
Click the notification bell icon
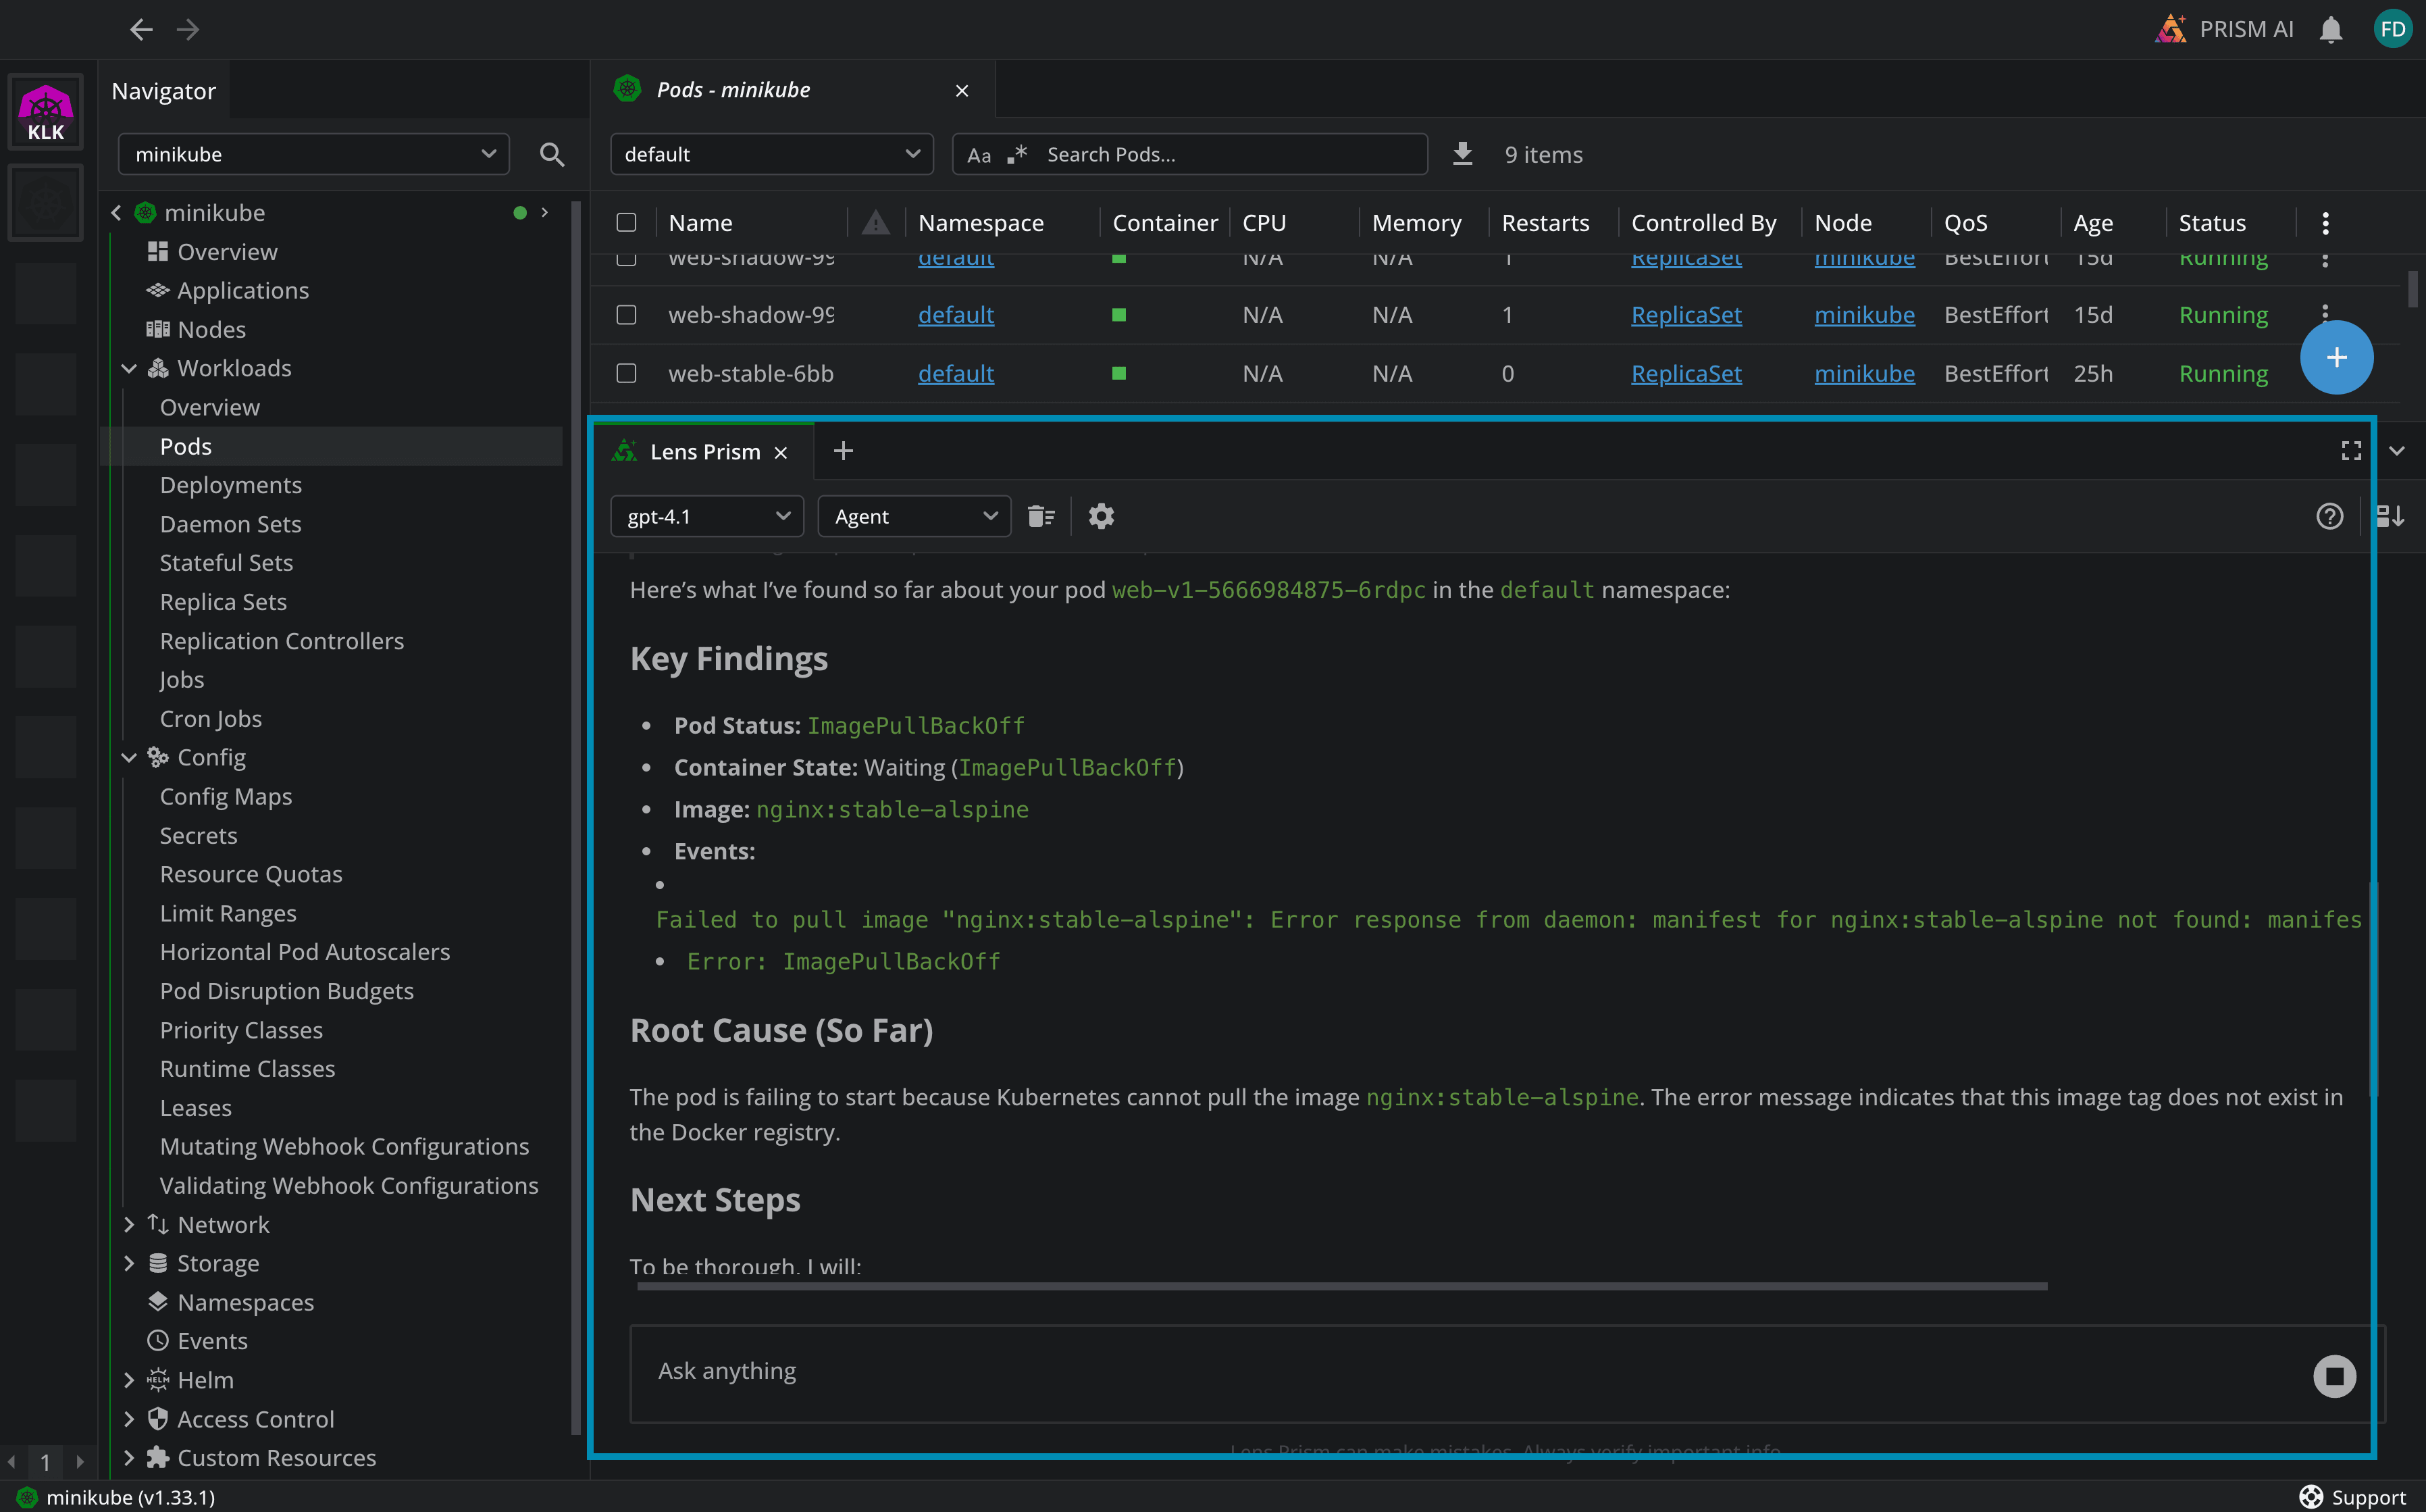coord(2330,30)
